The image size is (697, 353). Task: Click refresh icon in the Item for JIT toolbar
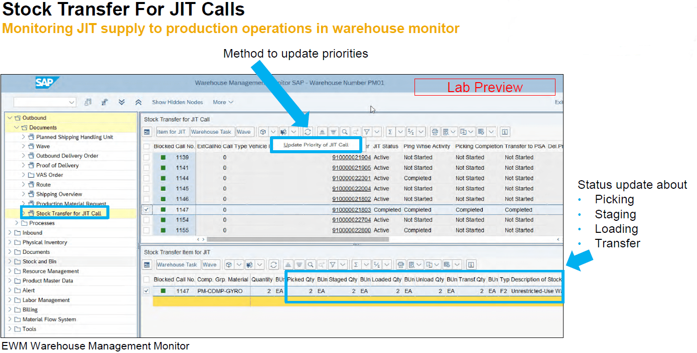[x=273, y=264]
